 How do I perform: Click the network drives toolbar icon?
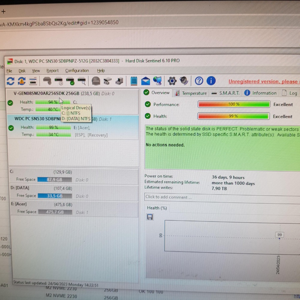coord(107,81)
